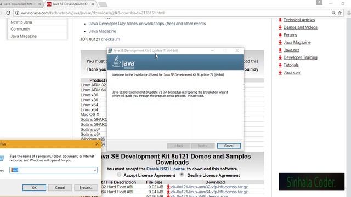Open Java.net link

coord(291,50)
